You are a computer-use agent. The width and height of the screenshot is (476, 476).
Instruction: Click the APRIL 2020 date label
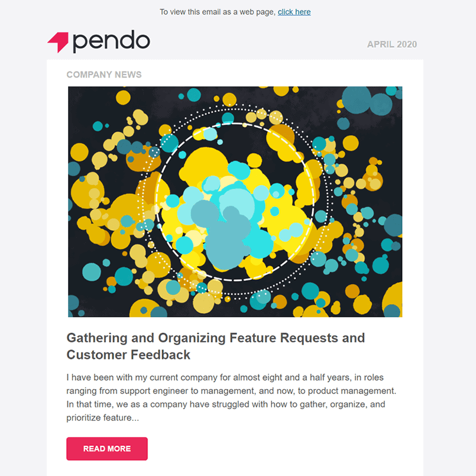(x=391, y=44)
